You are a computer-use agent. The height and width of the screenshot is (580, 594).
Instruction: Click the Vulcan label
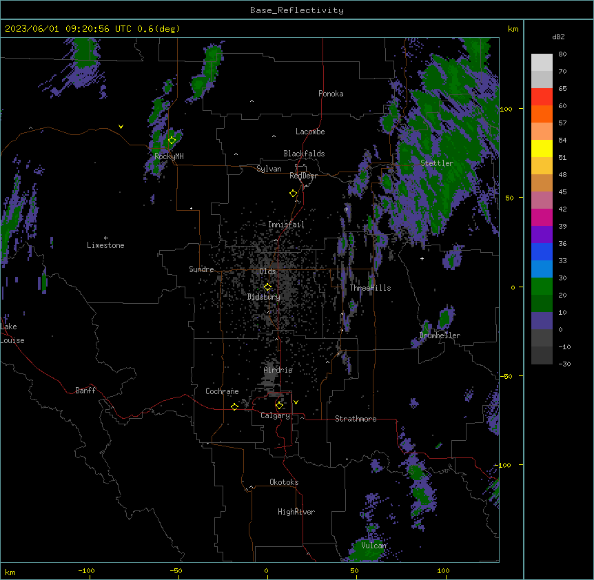(x=373, y=546)
